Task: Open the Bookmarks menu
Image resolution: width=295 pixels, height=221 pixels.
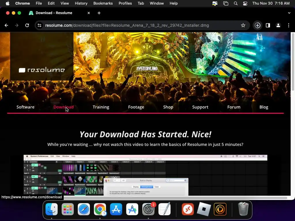Action: point(103,3)
